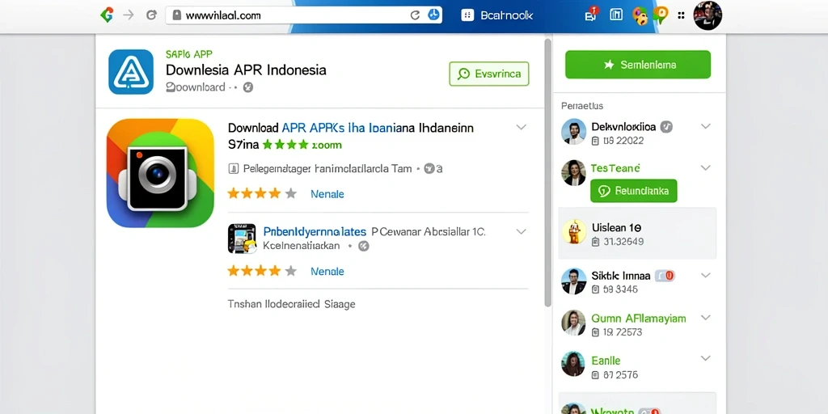Open Eanlle profile avatar
Screen dimensions: 828x414
(x=573, y=365)
